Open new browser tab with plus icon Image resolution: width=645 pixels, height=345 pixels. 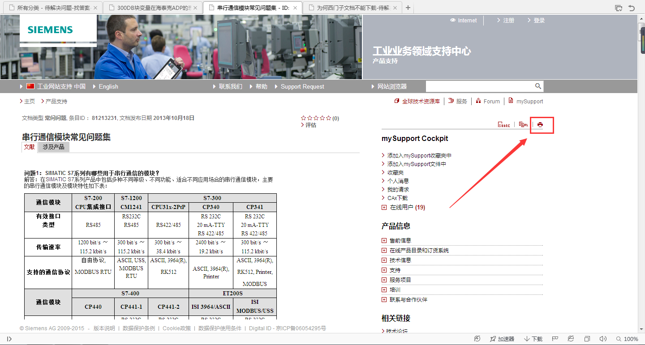(408, 8)
